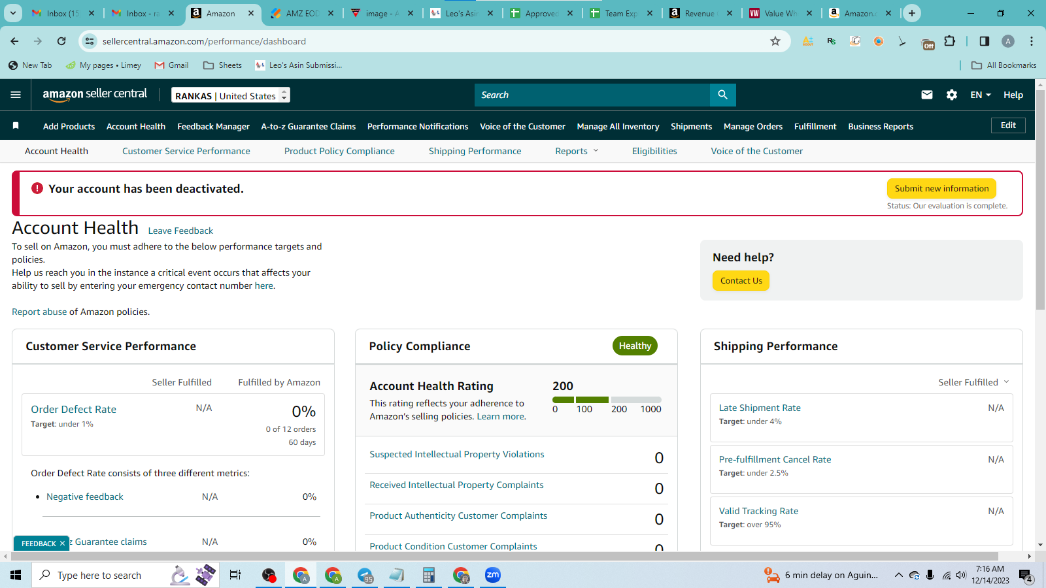This screenshot has width=1046, height=588.
Task: Go back with the browser back arrow
Action: (x=14, y=41)
